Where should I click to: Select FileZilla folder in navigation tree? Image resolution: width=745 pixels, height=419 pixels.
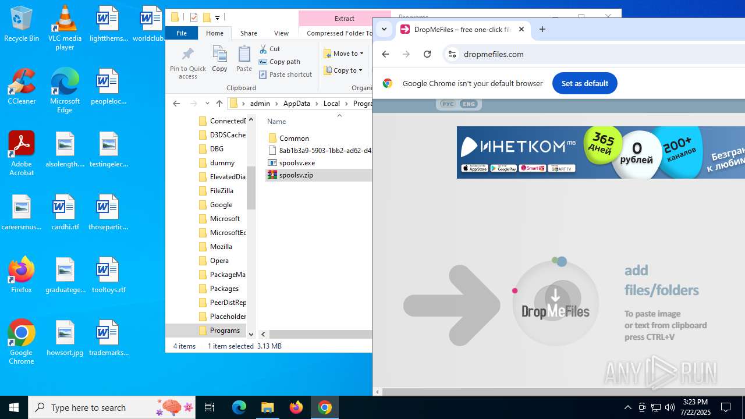click(x=222, y=191)
